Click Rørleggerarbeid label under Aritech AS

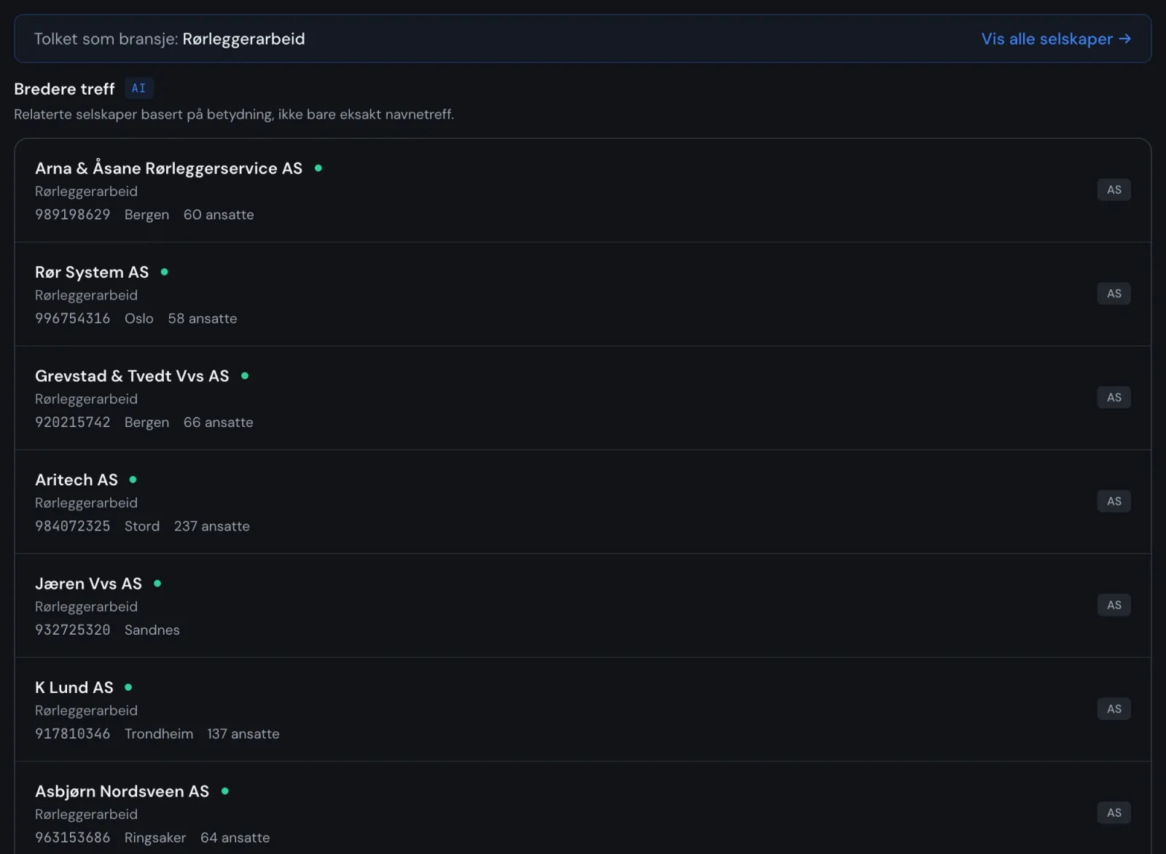(x=86, y=503)
